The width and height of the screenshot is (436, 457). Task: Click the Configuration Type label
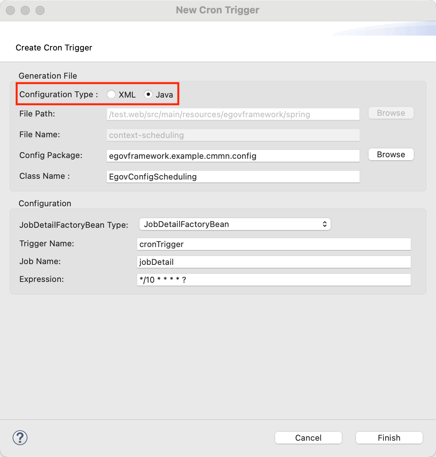pyautogui.click(x=59, y=95)
